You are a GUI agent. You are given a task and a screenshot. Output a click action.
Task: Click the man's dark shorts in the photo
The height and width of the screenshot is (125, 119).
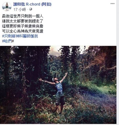[x=60, y=100]
